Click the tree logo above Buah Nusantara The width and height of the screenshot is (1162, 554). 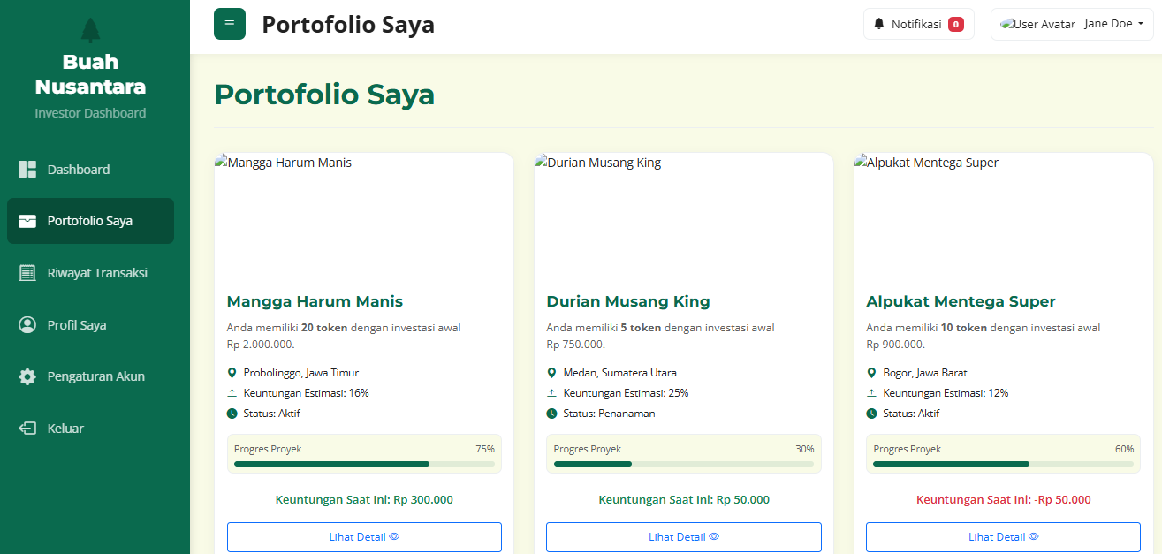[x=90, y=31]
